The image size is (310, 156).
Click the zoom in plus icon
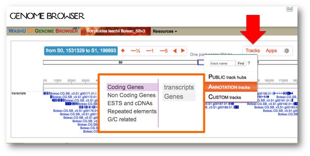tap(123, 51)
